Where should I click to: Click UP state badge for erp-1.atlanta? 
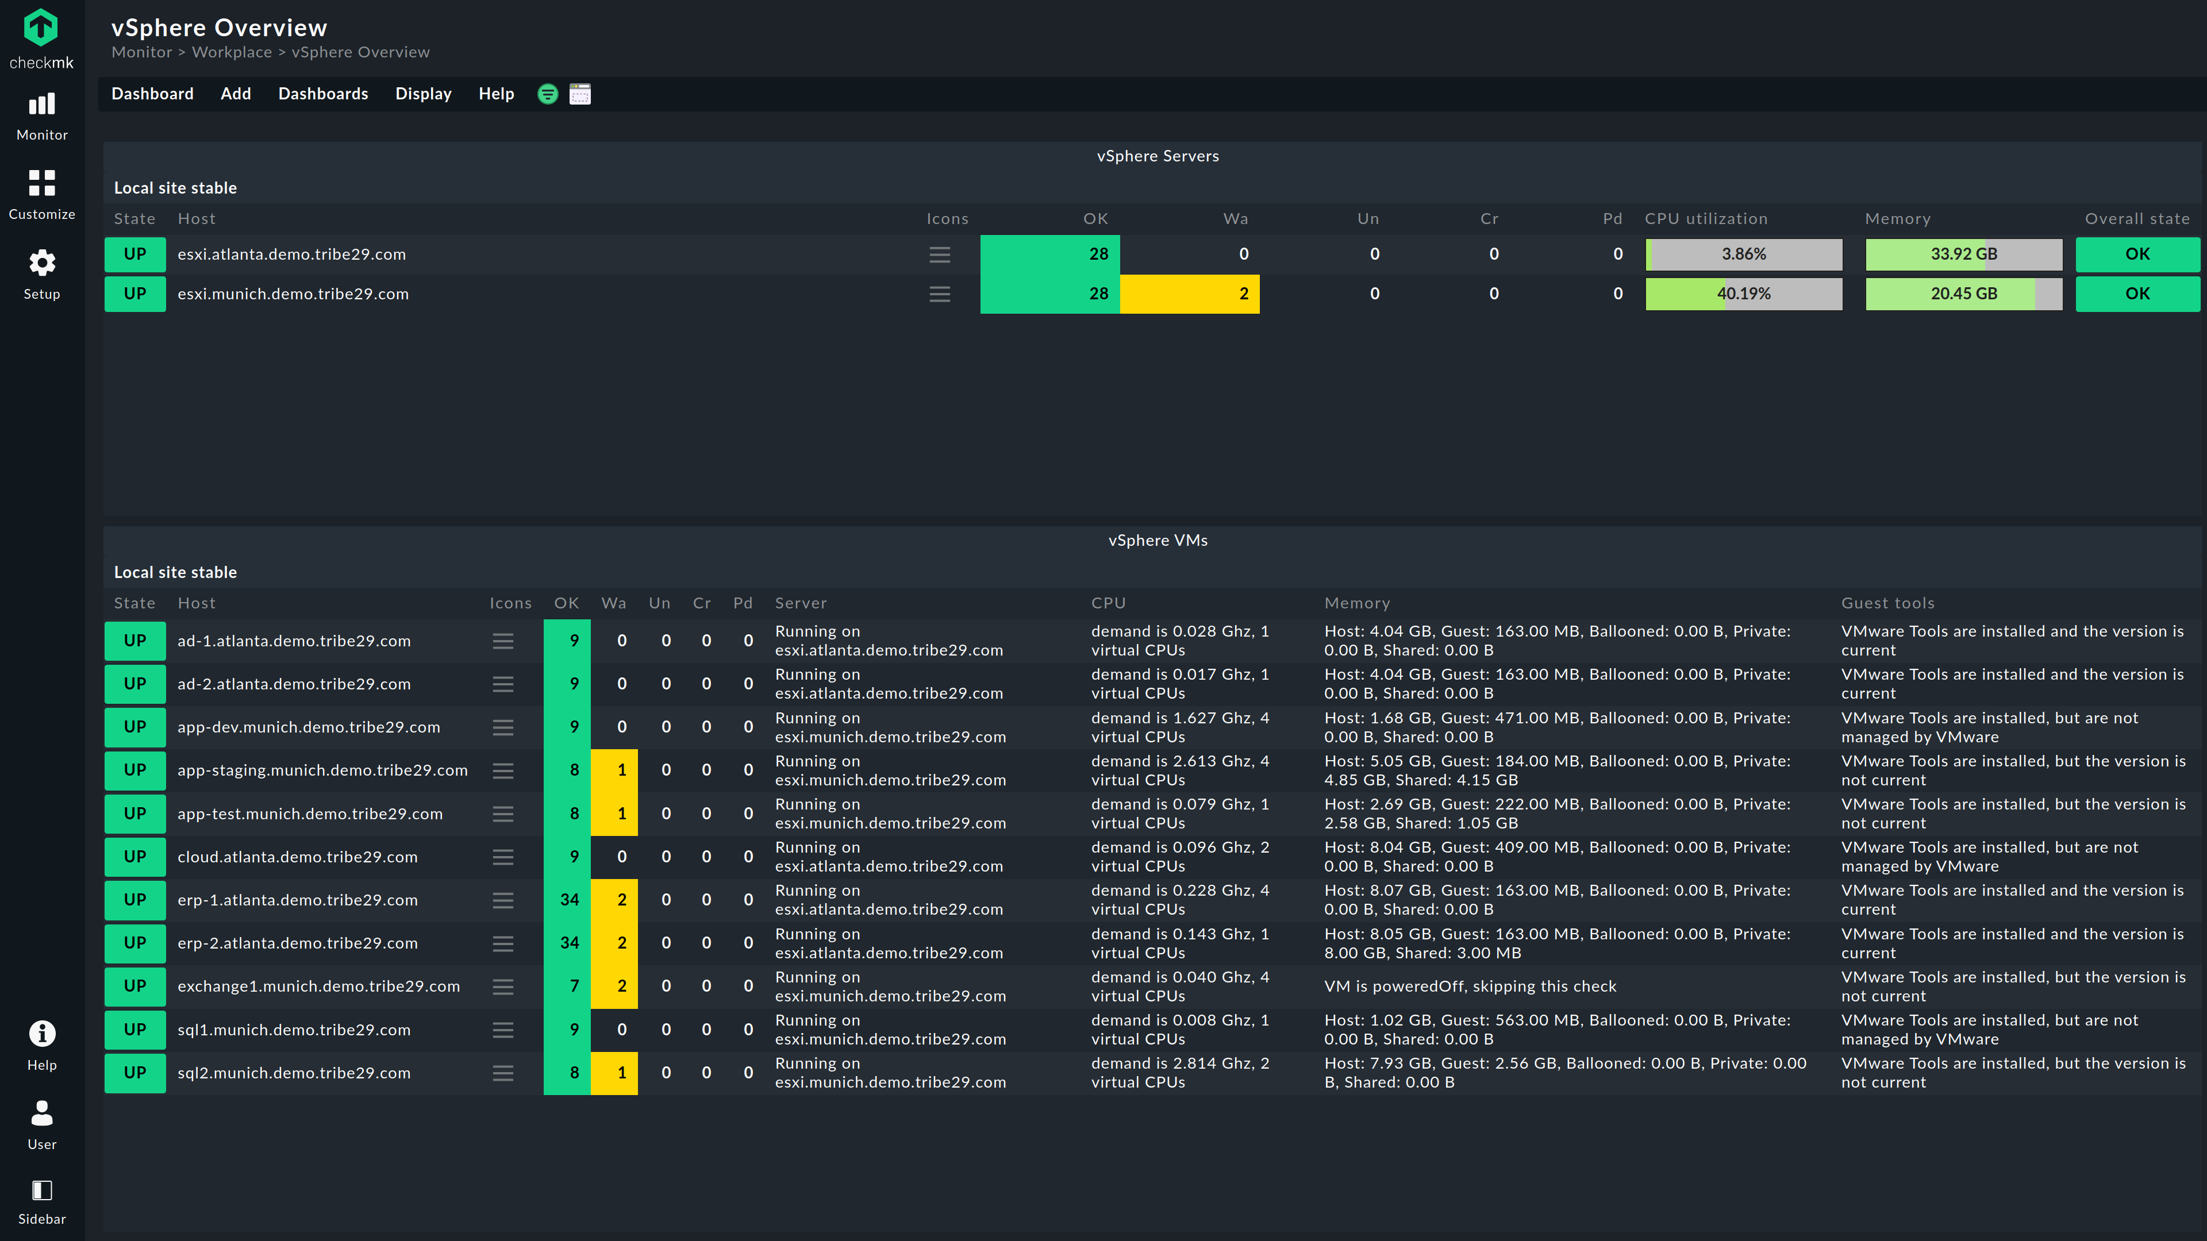coord(134,900)
